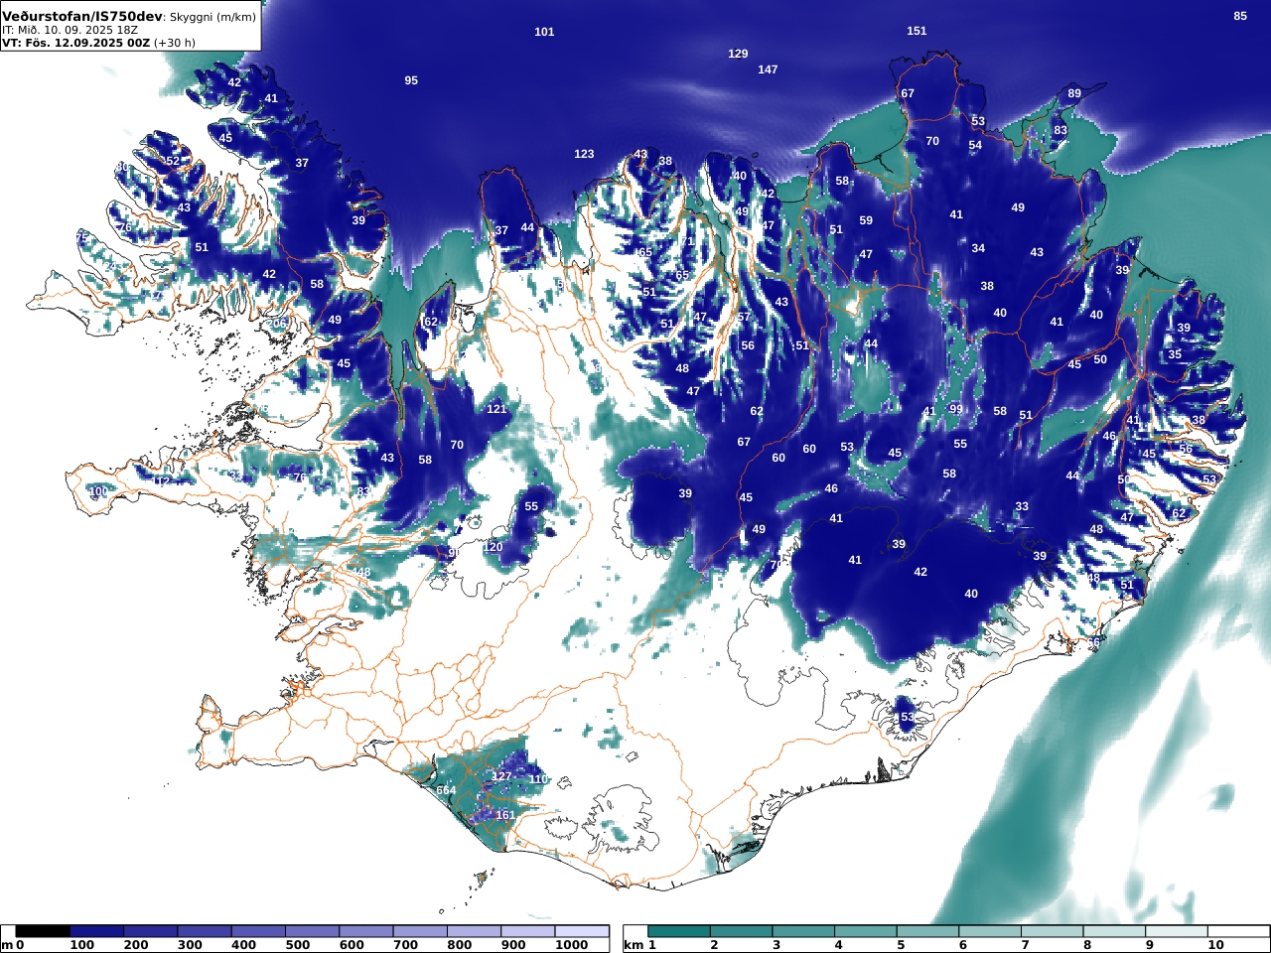
Task: Click the 59 visibility value on the map
Action: [x=866, y=220]
